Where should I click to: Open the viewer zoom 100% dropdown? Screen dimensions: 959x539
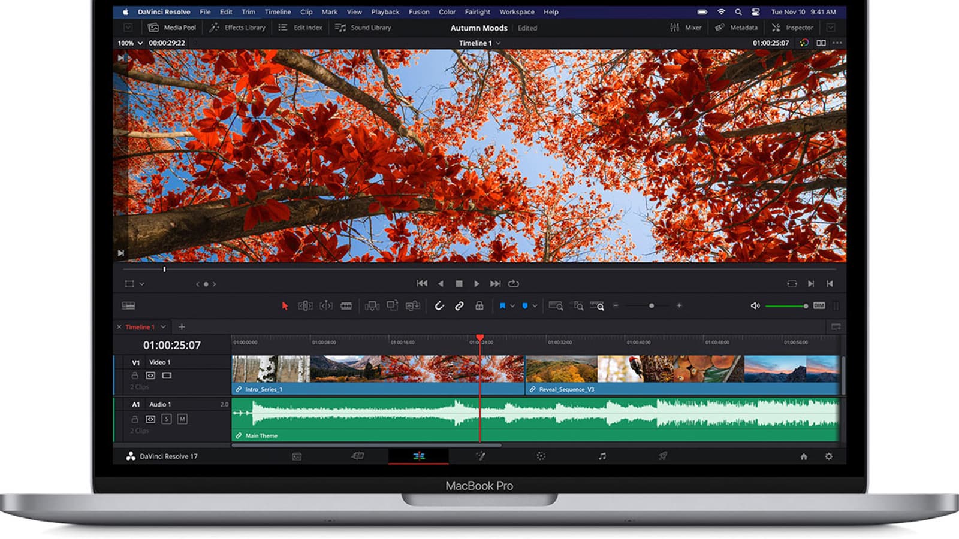point(130,43)
